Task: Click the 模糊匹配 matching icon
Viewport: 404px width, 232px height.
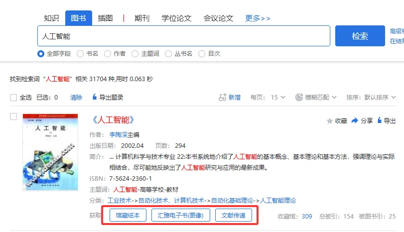Action: click(x=299, y=98)
